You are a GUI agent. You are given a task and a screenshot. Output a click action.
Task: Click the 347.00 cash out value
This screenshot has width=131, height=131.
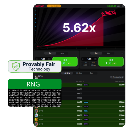point(122,106)
